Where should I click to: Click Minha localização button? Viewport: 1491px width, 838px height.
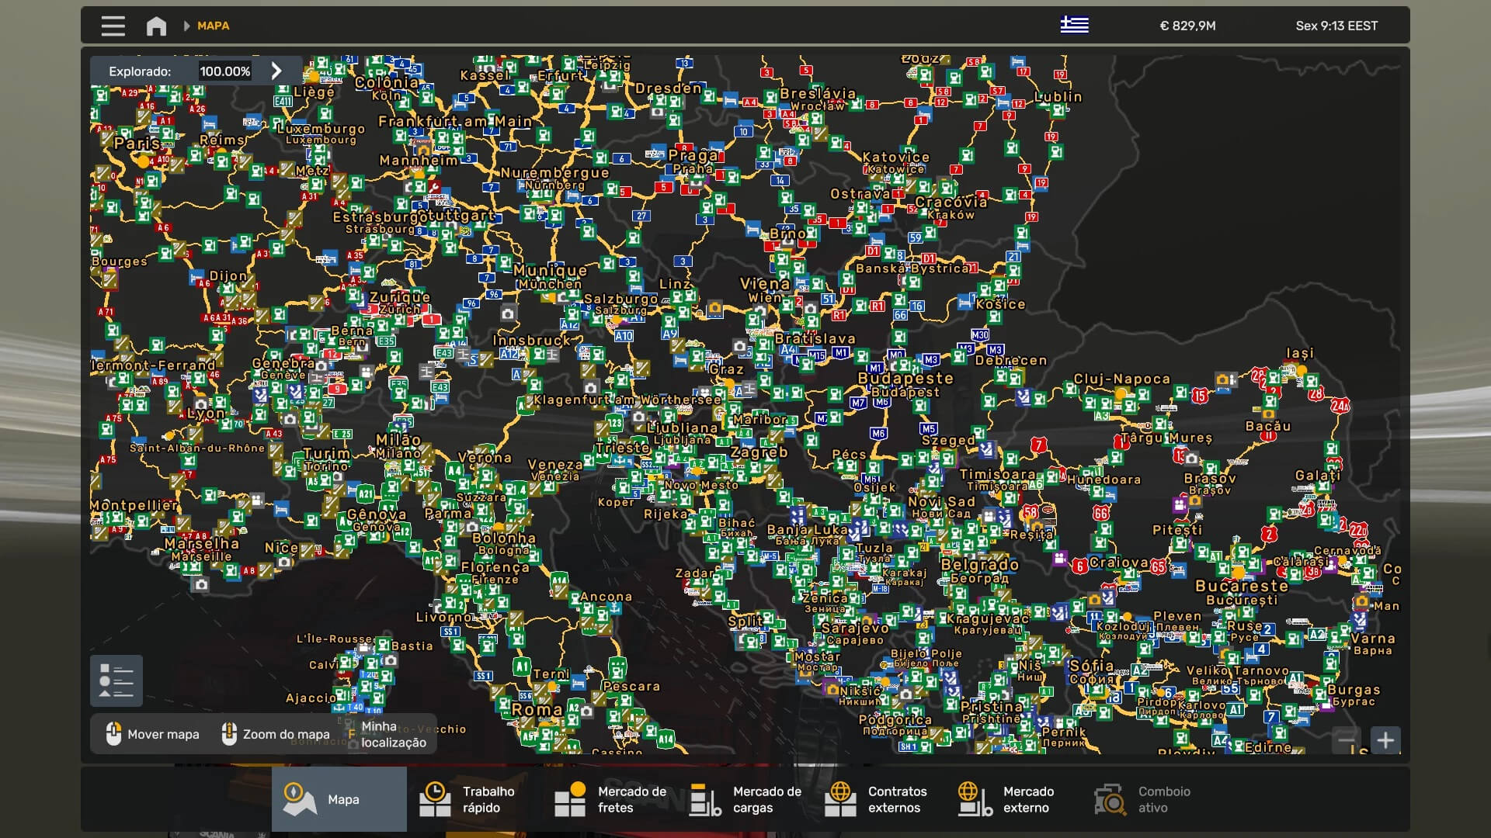tap(393, 734)
